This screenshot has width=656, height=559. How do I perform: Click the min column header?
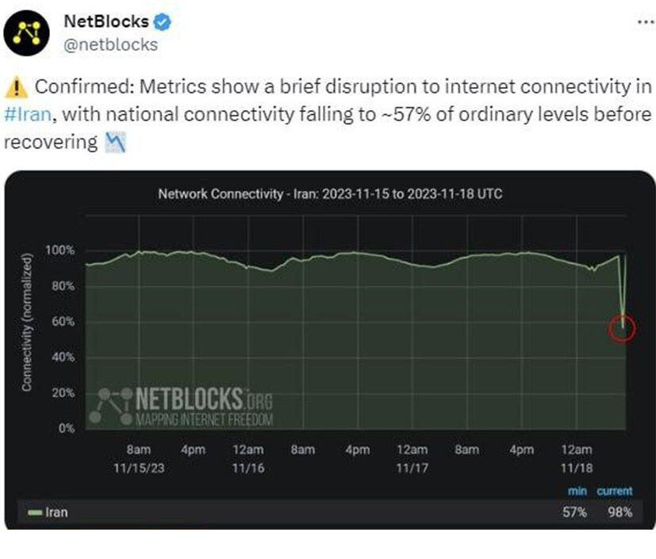(577, 492)
